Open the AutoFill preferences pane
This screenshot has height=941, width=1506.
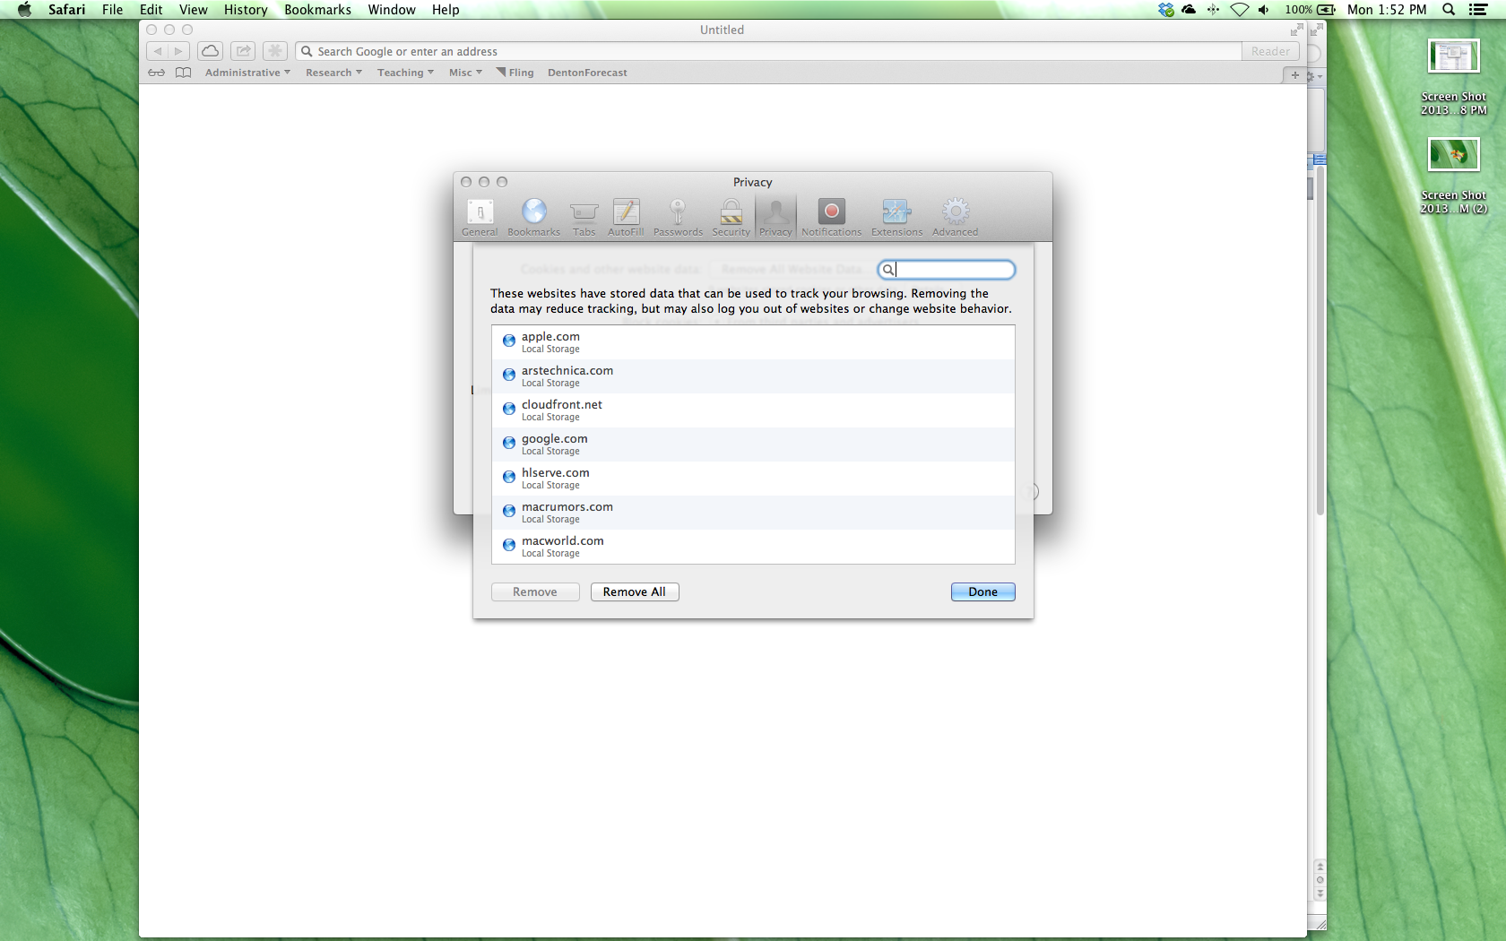(x=626, y=218)
